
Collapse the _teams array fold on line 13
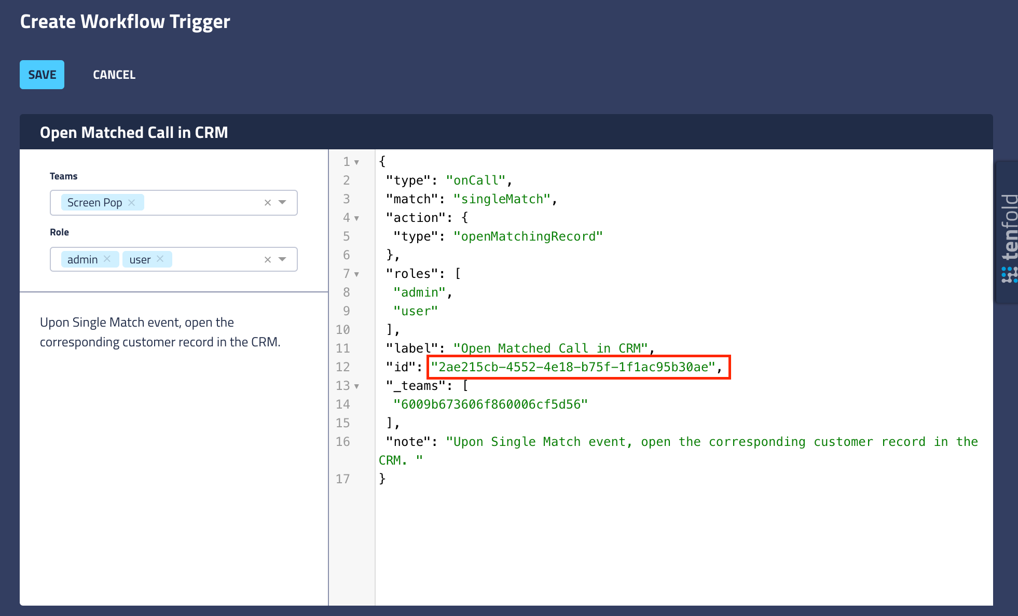[x=357, y=386]
